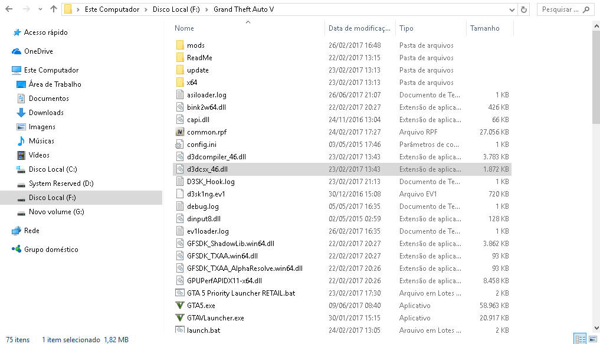
Task: Open Área de Trabalho in the sidebar
Action: pyautogui.click(x=55, y=84)
